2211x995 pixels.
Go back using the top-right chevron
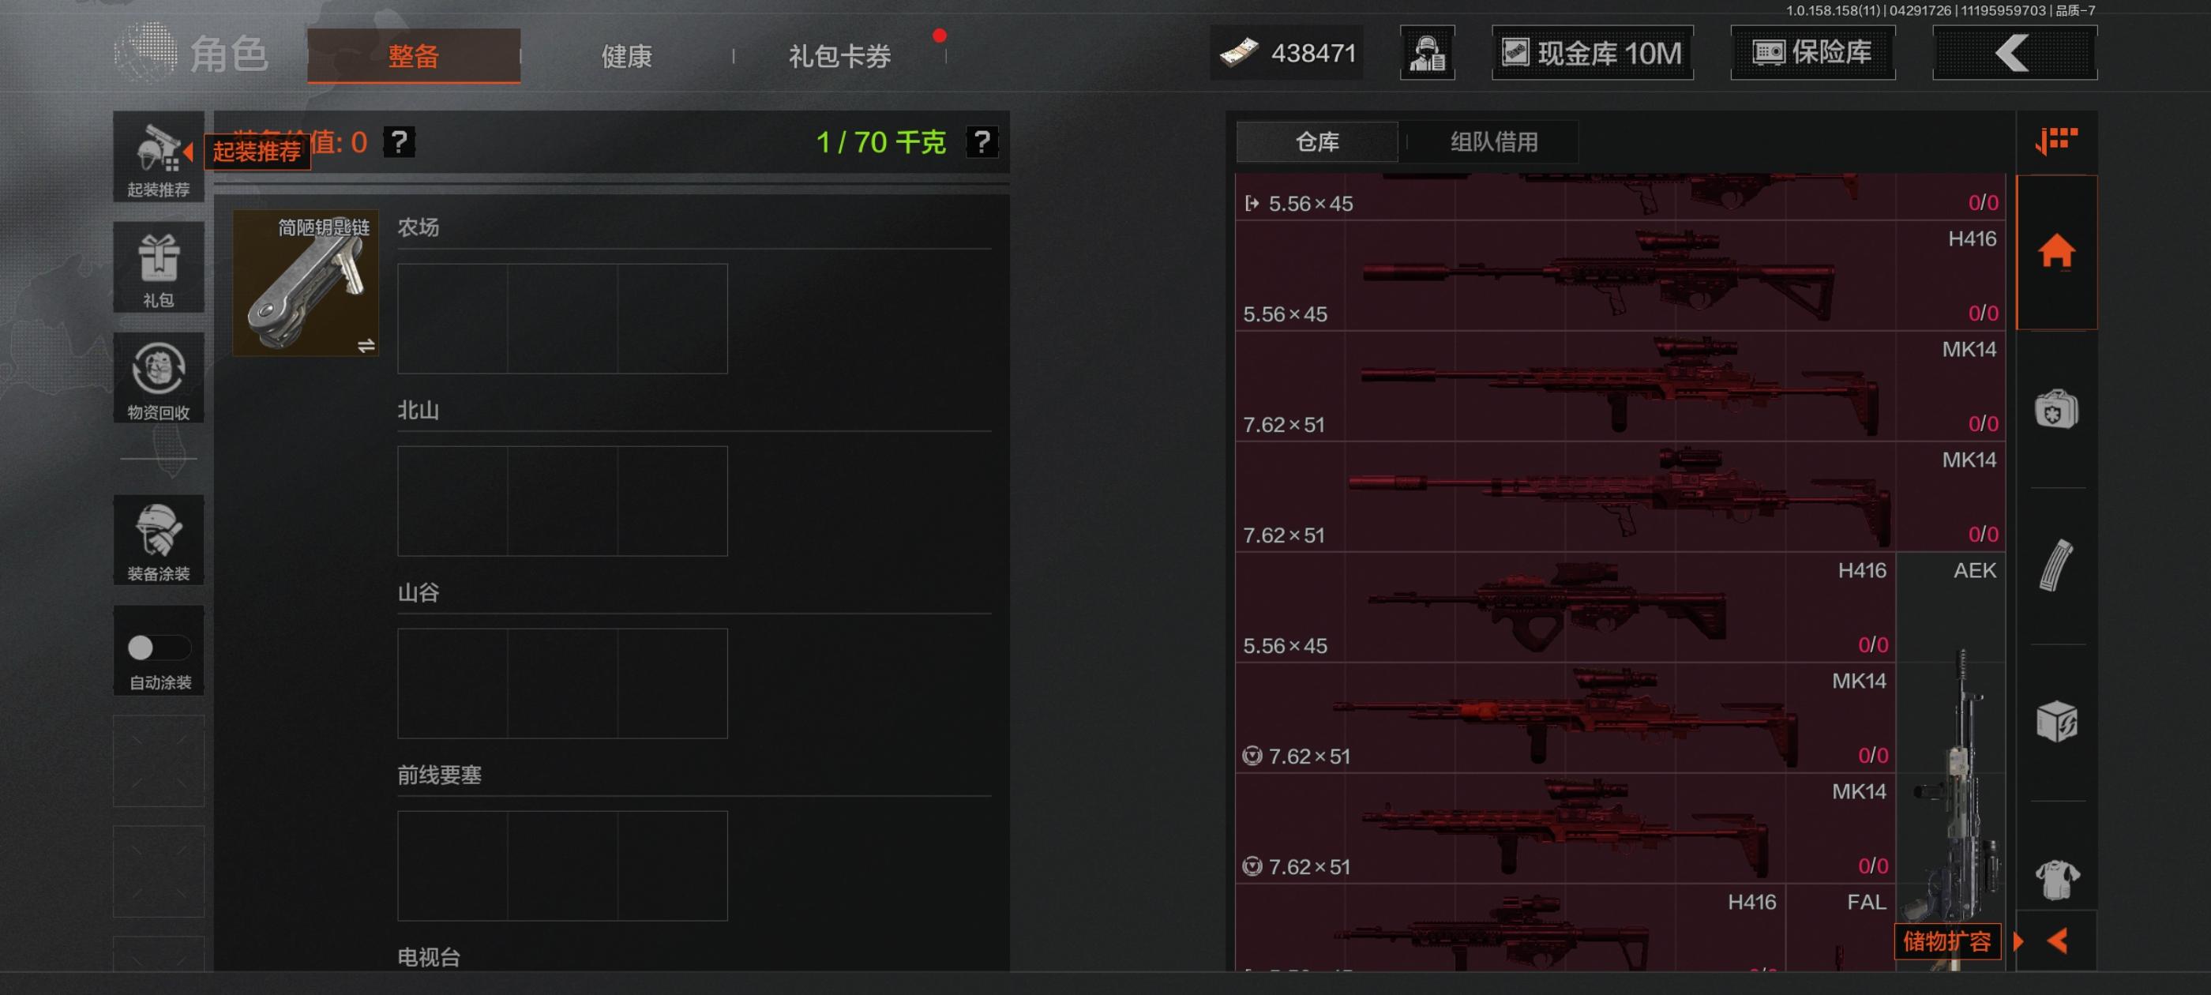pyautogui.click(x=2014, y=53)
